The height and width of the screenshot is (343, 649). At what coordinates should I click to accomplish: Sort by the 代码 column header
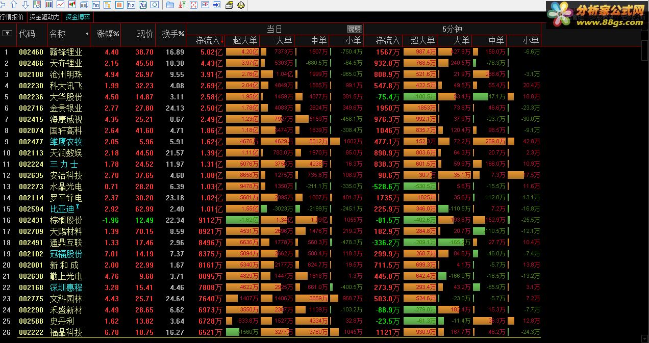coord(27,34)
